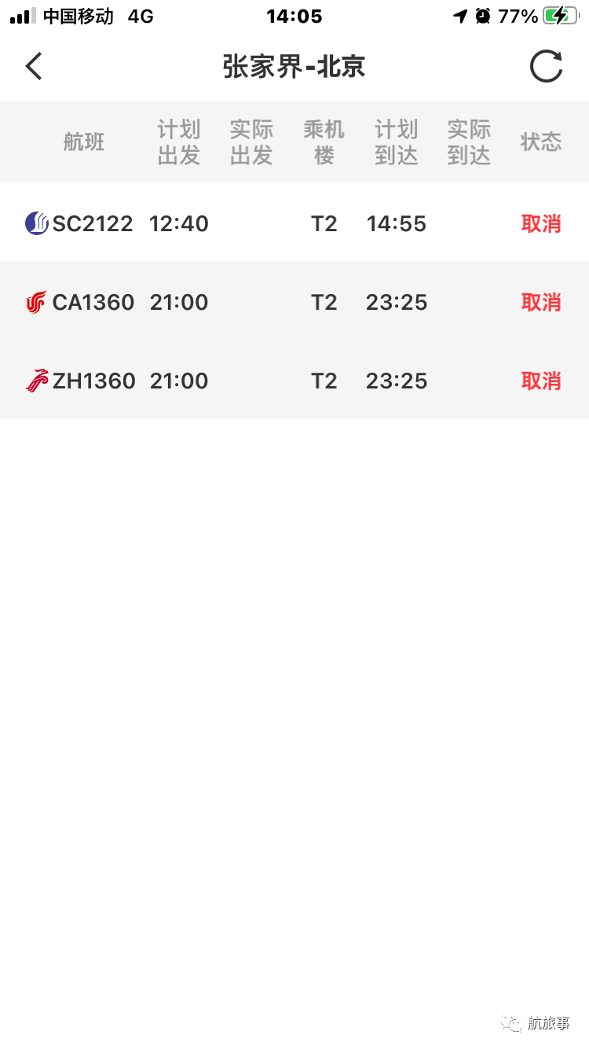
Task: Tap the WeChat watermark logo icon
Action: (512, 1023)
